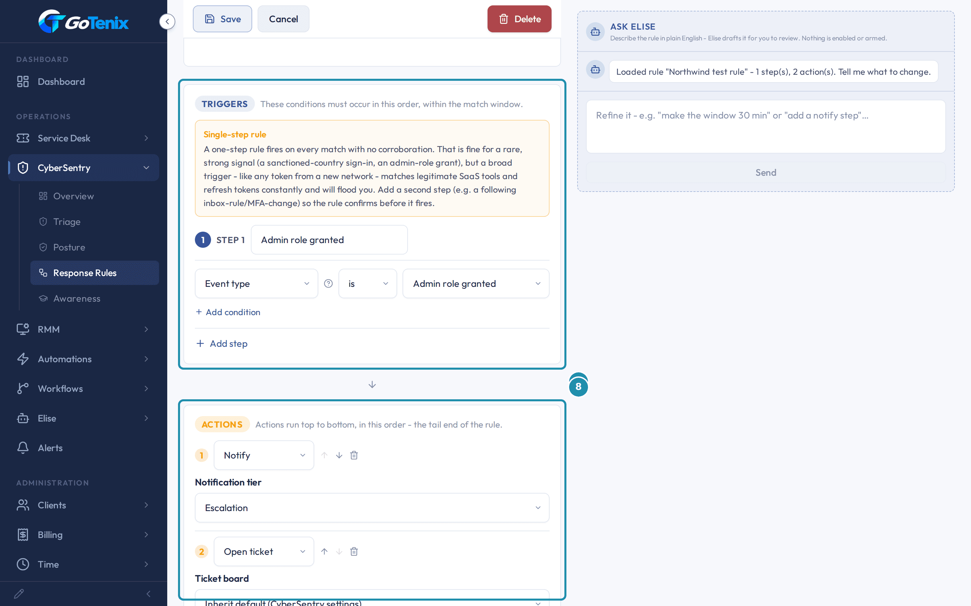The height and width of the screenshot is (606, 971).
Task: Open the Notify action type dropdown
Action: pyautogui.click(x=264, y=455)
